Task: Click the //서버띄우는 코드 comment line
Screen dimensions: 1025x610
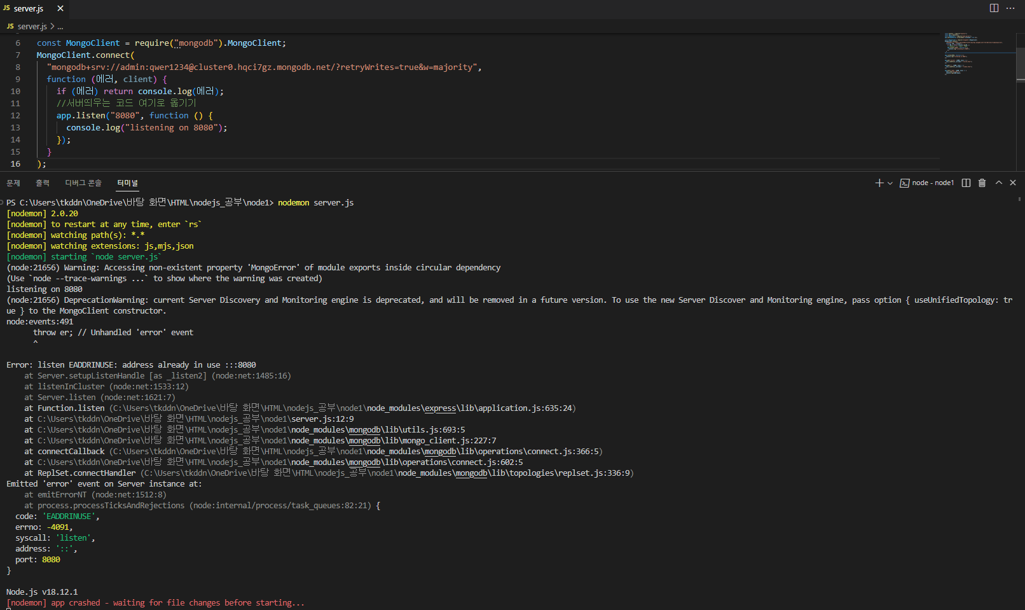Action: (x=127, y=103)
